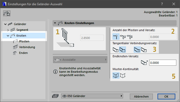
Task: Choose fourth tangential connection offset icon
Action: 144,50
